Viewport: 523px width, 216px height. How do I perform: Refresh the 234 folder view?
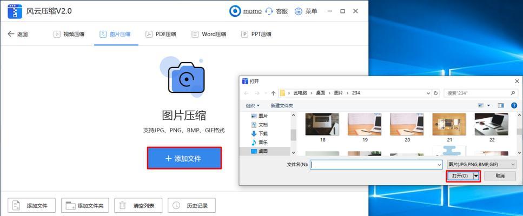pyautogui.click(x=435, y=93)
